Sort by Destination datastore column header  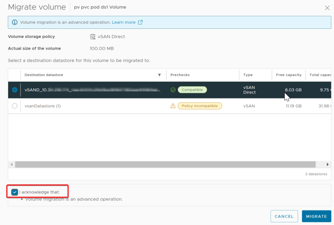tap(44, 75)
